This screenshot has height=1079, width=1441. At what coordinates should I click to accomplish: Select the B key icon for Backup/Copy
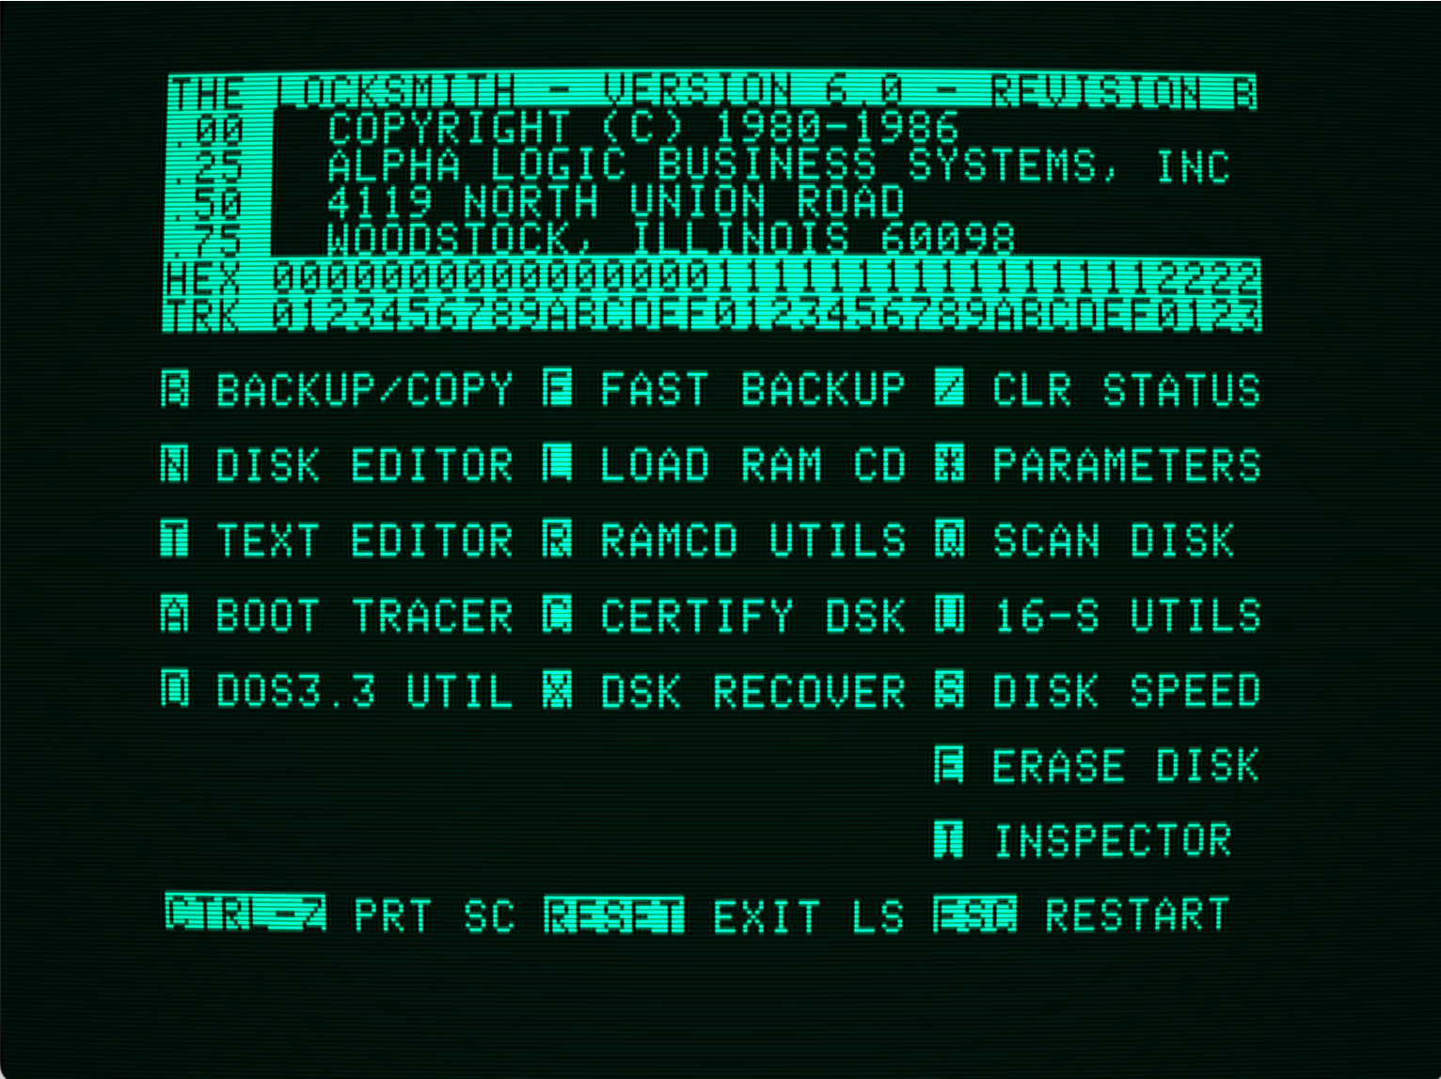pos(175,390)
